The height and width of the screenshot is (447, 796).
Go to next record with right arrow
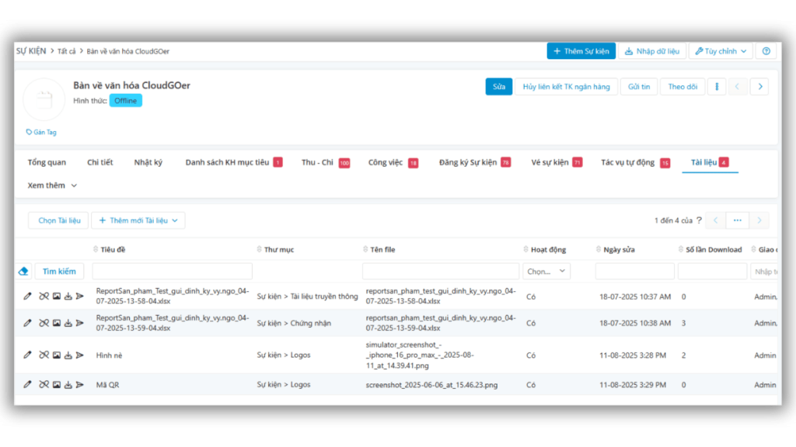pos(759,87)
